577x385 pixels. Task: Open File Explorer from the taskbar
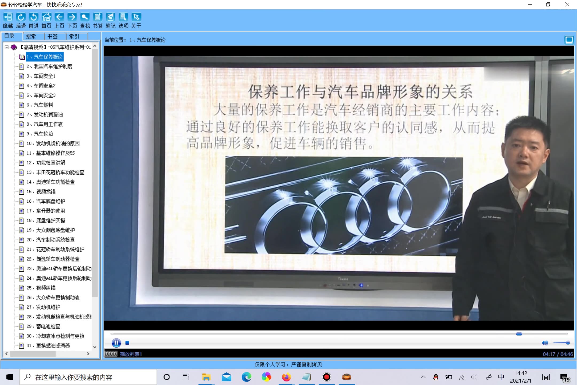206,377
